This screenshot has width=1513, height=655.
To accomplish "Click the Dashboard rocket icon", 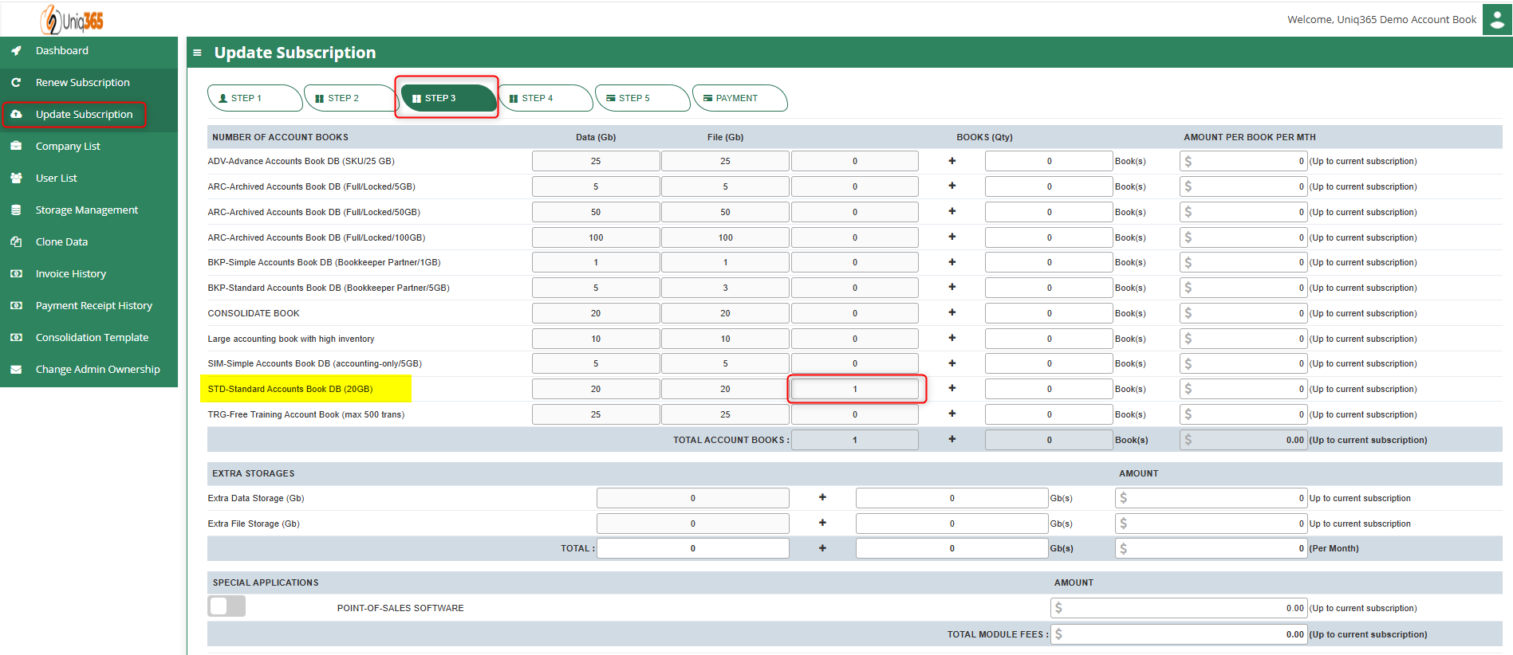I will pos(16,50).
